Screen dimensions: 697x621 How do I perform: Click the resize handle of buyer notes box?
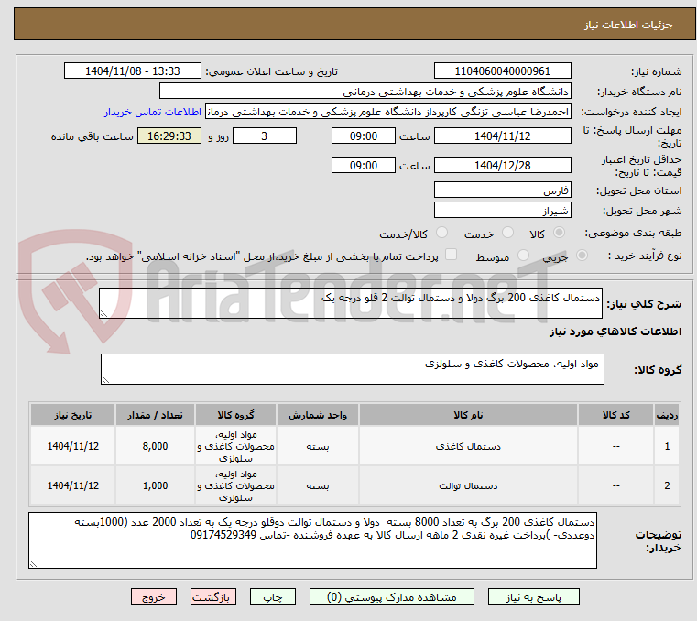pyautogui.click(x=33, y=563)
